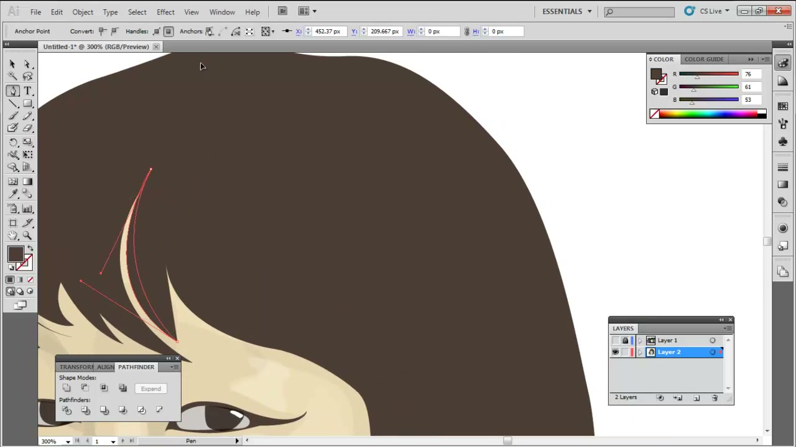Select the Symbol Sprayer tool
796x447 pixels.
point(12,209)
